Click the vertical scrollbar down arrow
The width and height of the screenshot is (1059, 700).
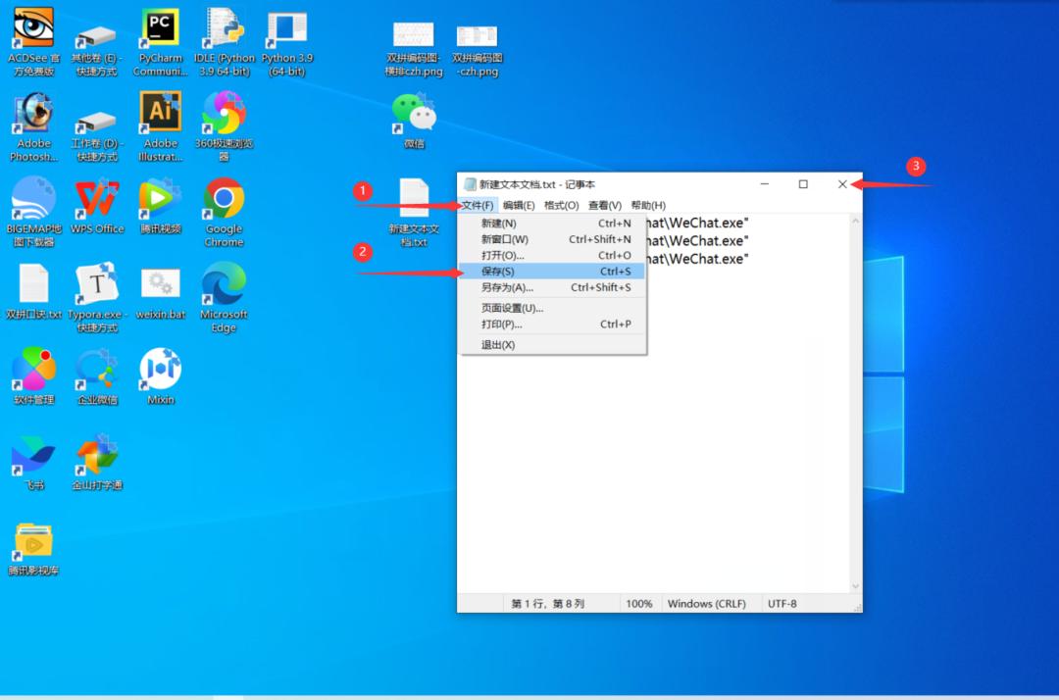click(855, 586)
